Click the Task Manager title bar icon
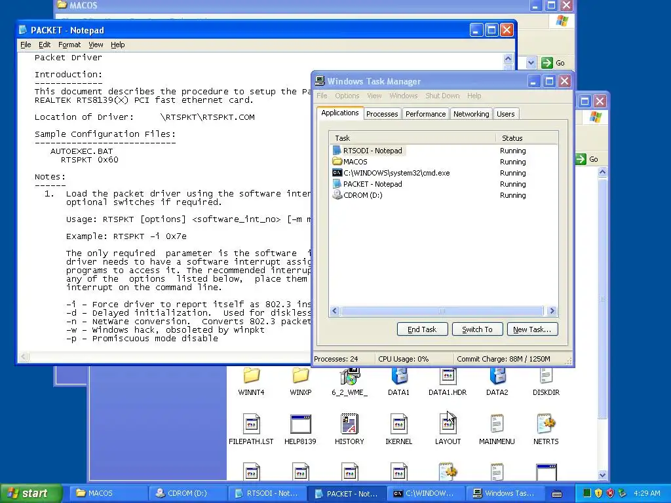 [x=320, y=81]
